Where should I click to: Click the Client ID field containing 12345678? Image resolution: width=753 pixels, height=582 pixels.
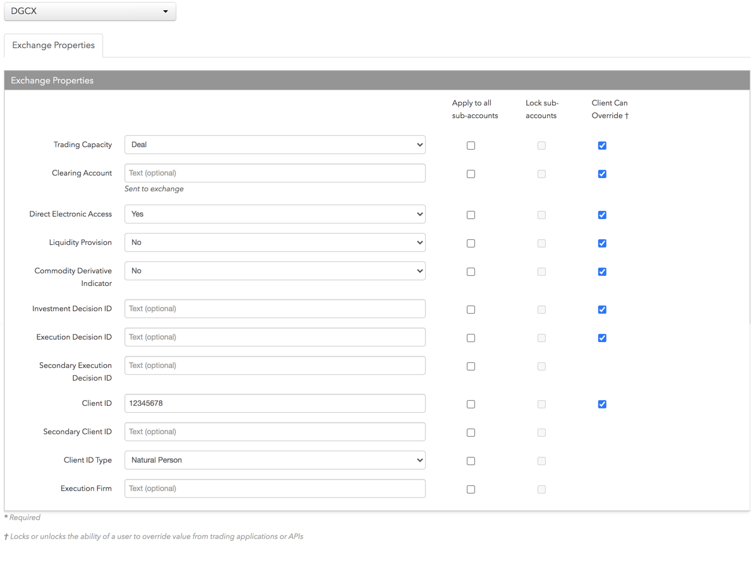(275, 403)
